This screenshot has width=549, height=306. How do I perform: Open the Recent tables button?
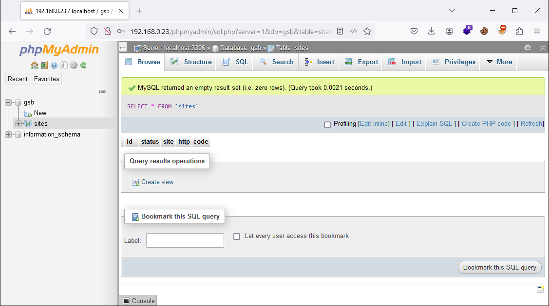[x=18, y=79]
